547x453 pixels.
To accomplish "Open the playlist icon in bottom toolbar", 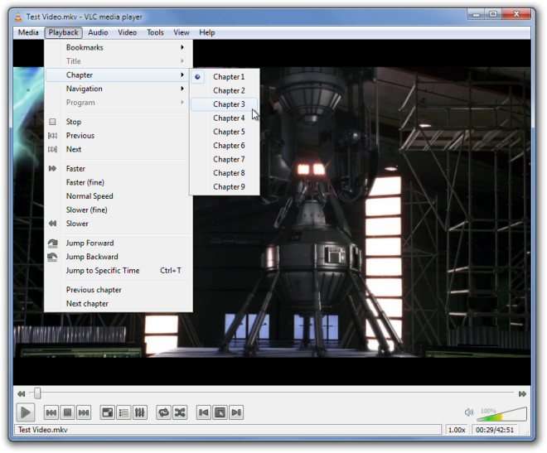I will point(123,412).
